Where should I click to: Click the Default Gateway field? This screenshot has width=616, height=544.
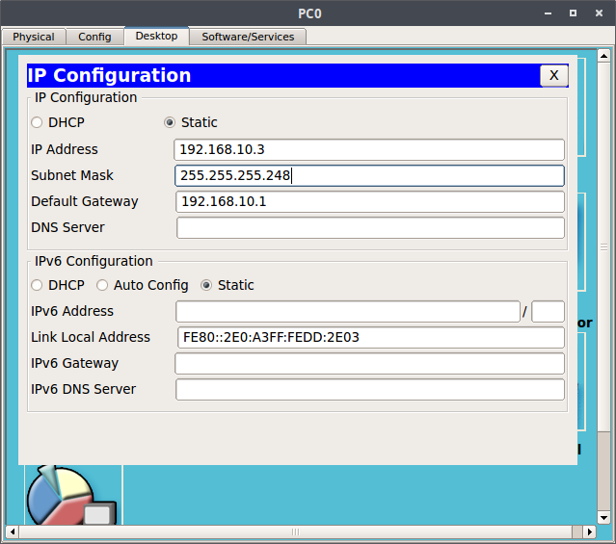tap(370, 202)
